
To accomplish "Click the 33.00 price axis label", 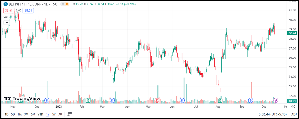I will [x=293, y=86].
